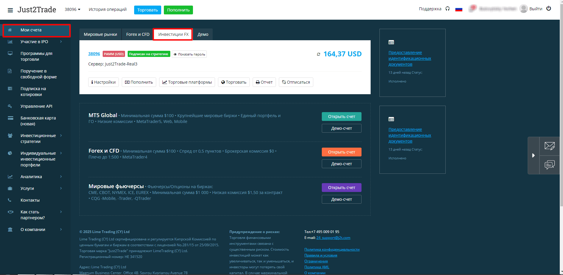Open account number 38096 link
The width and height of the screenshot is (563, 275).
(94, 54)
